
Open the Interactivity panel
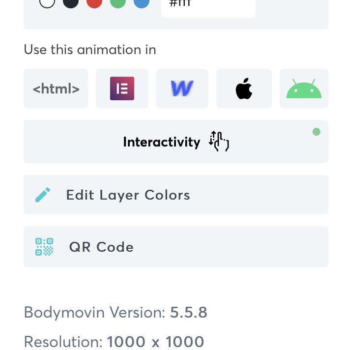click(162, 142)
